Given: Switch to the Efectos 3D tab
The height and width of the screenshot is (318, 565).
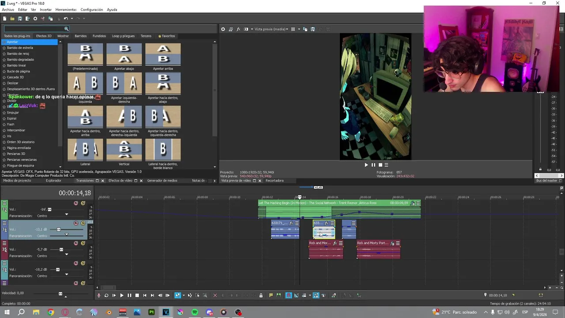Looking at the screenshot, I should click(44, 36).
